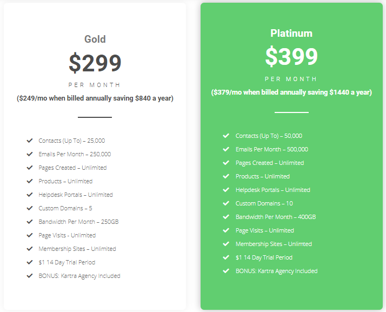386x312 pixels.
Task: Click Platinum Products – Unlimited text
Action: [263, 176]
